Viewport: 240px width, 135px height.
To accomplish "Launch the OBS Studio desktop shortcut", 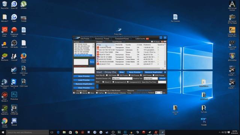I will pos(14,44).
